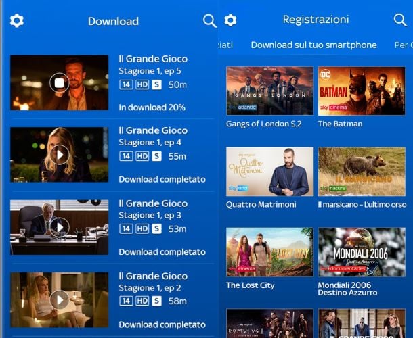This screenshot has width=413, height=338.
Task: Click Il Grande Gioco title for episode 5
Action: (153, 59)
